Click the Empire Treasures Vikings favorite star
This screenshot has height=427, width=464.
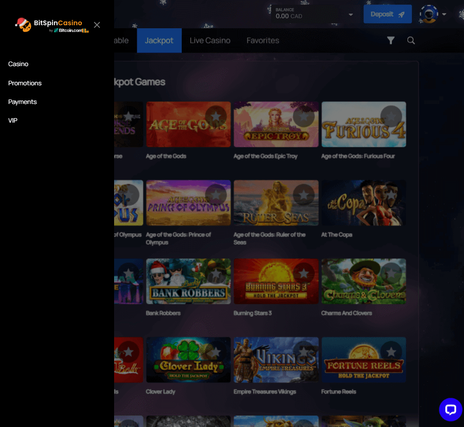[x=303, y=352]
